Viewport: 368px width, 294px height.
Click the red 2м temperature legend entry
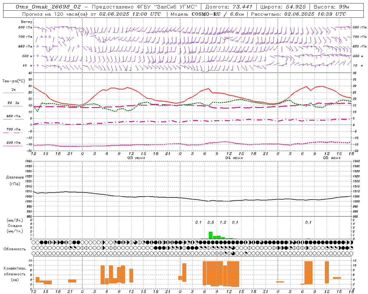click(x=13, y=91)
